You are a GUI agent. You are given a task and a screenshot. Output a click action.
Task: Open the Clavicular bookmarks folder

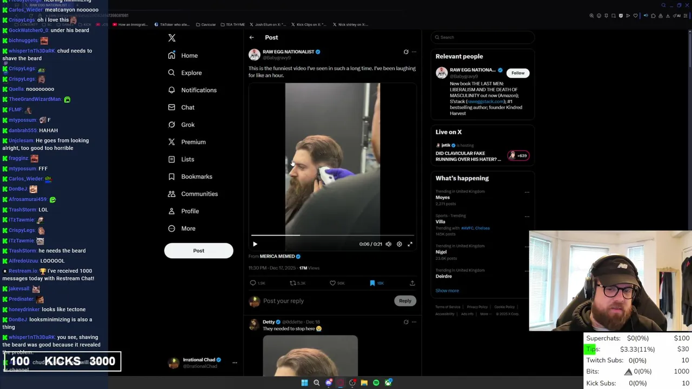[205, 24]
